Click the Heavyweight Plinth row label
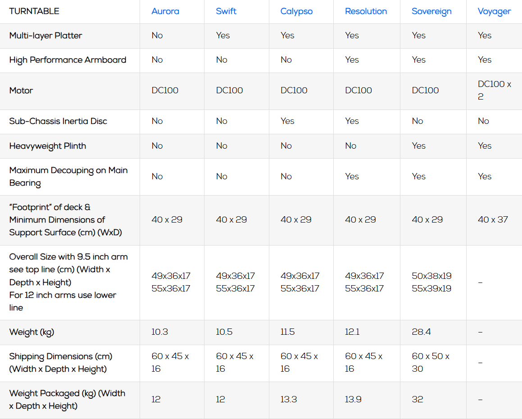Screen dimensions: 522x419 (48, 146)
